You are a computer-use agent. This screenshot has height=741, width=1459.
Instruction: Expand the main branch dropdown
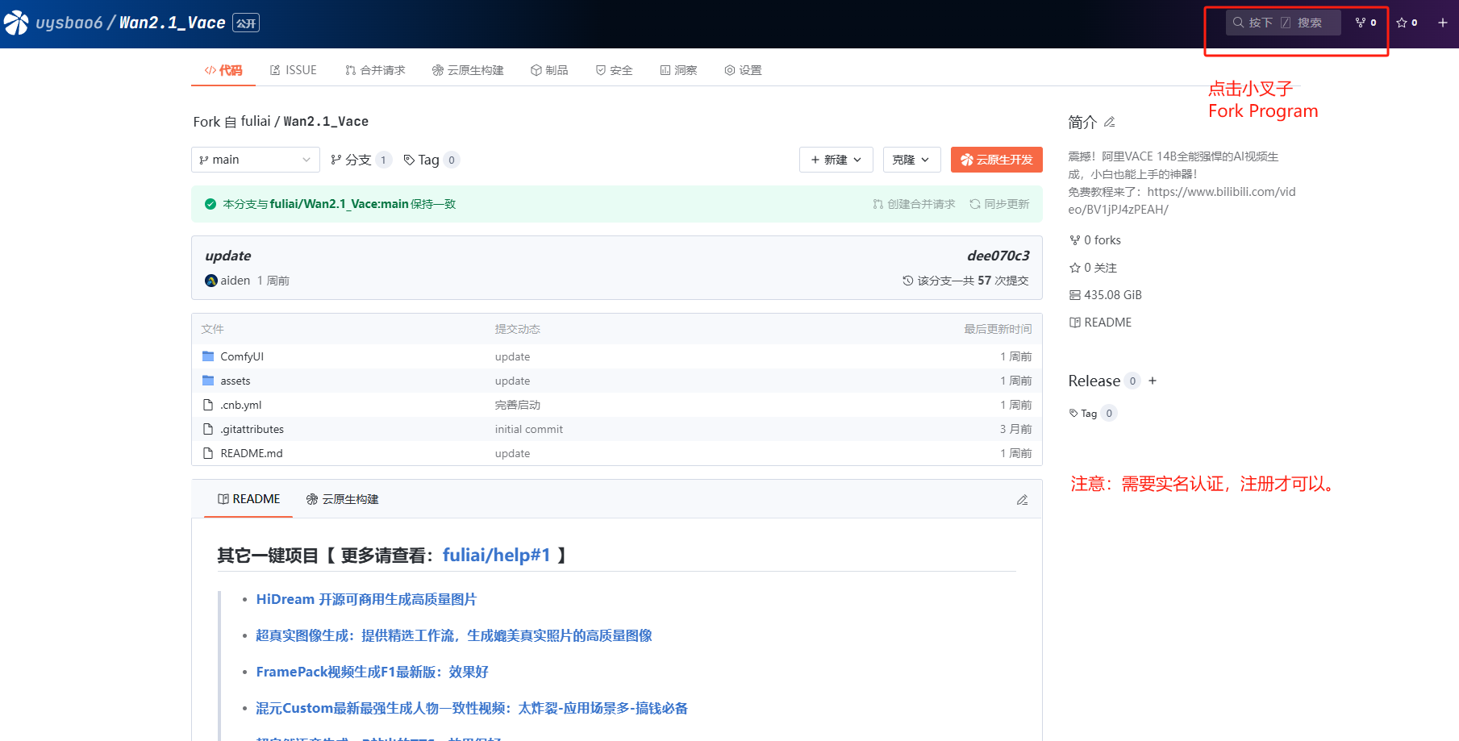(x=256, y=160)
